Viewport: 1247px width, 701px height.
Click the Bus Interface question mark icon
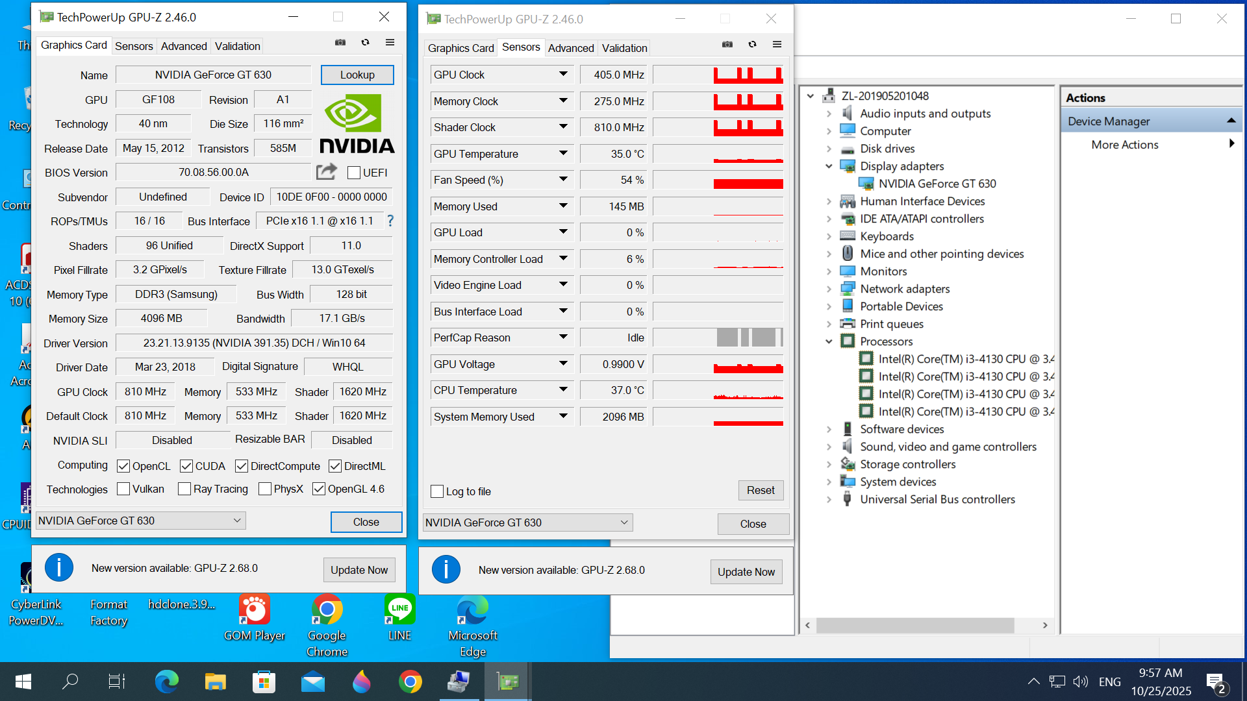pos(390,221)
